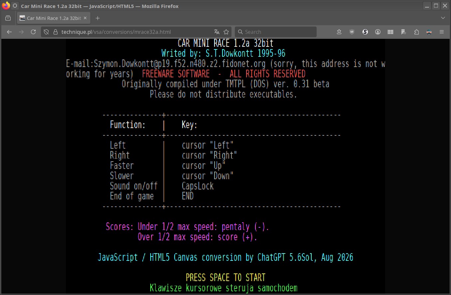Click the "JavaScript / HTML5 Canvas conversion" line
This screenshot has width=451, height=295.
pyautogui.click(x=225, y=258)
